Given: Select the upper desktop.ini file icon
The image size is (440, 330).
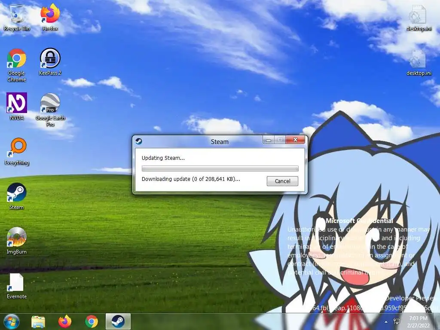Looking at the screenshot, I should click(419, 17).
